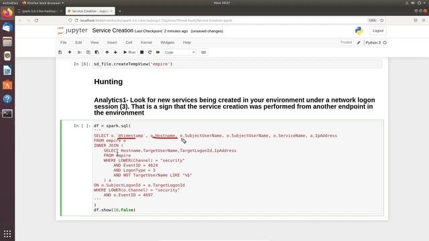
Task: Open a new browser tab
Action: [x=120, y=11]
